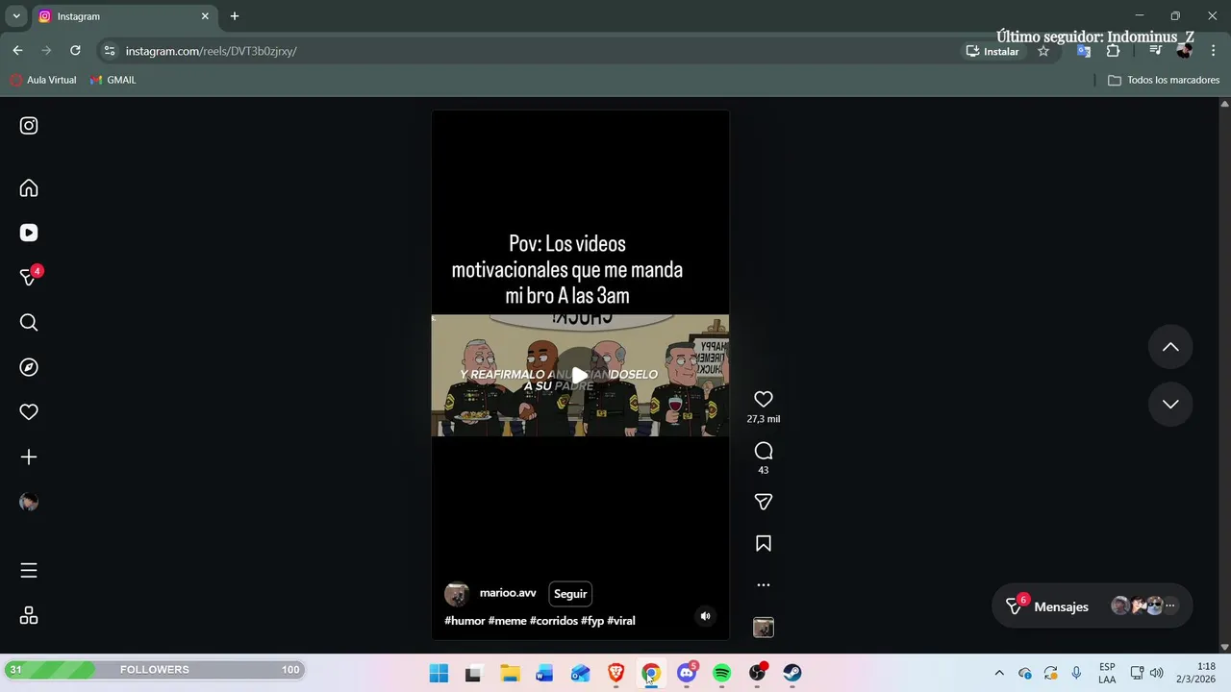Open the Instagram logo home link
Viewport: 1231px width, 692px height.
click(29, 126)
